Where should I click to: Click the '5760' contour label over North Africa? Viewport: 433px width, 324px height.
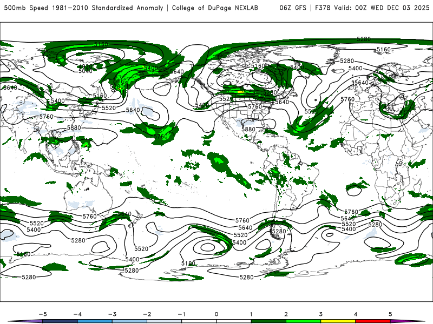click(347, 99)
